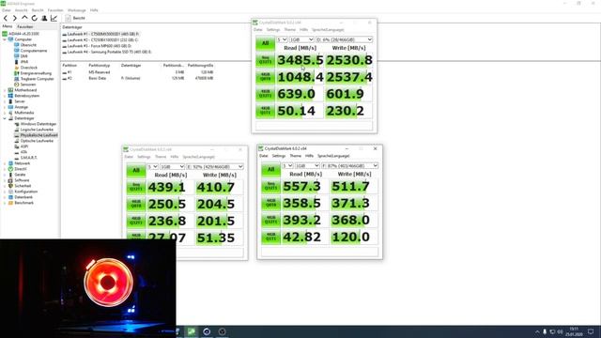Open the ATA tree entry

click(23, 152)
